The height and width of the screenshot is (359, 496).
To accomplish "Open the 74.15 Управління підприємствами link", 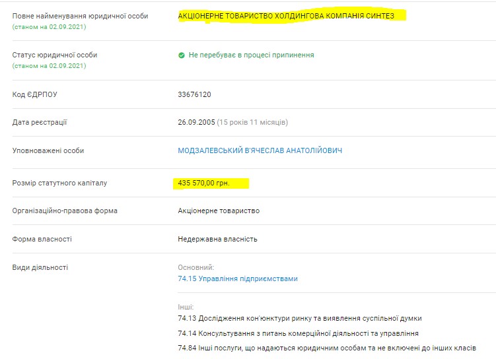I will coord(238,278).
